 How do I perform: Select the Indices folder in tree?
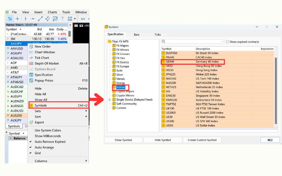(x=121, y=87)
